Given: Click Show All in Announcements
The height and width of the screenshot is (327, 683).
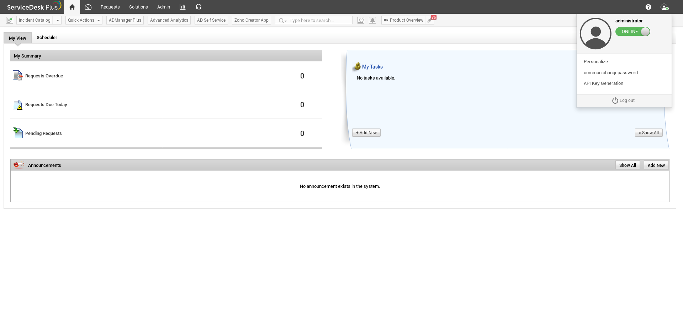Looking at the screenshot, I should [x=627, y=165].
